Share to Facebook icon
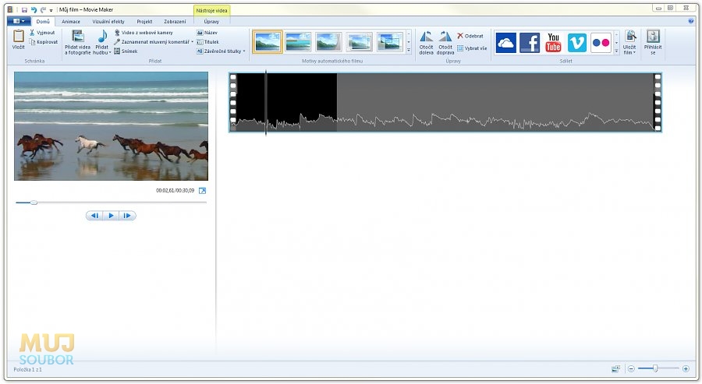Screen dimensions: 702x384 click(530, 43)
